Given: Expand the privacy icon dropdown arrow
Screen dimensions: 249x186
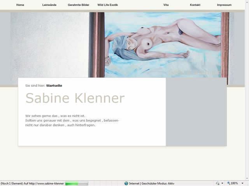Looking at the screenshot, I should pyautogui.click(x=222, y=183).
